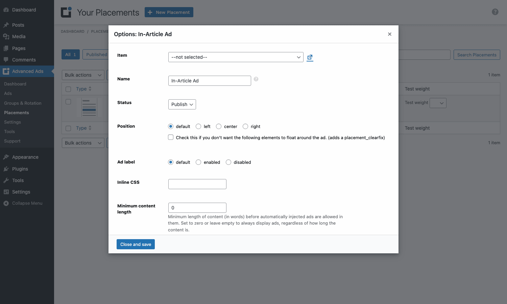The width and height of the screenshot is (507, 304).
Task: Open the Test weight dropdown in placement row
Action: point(438,103)
